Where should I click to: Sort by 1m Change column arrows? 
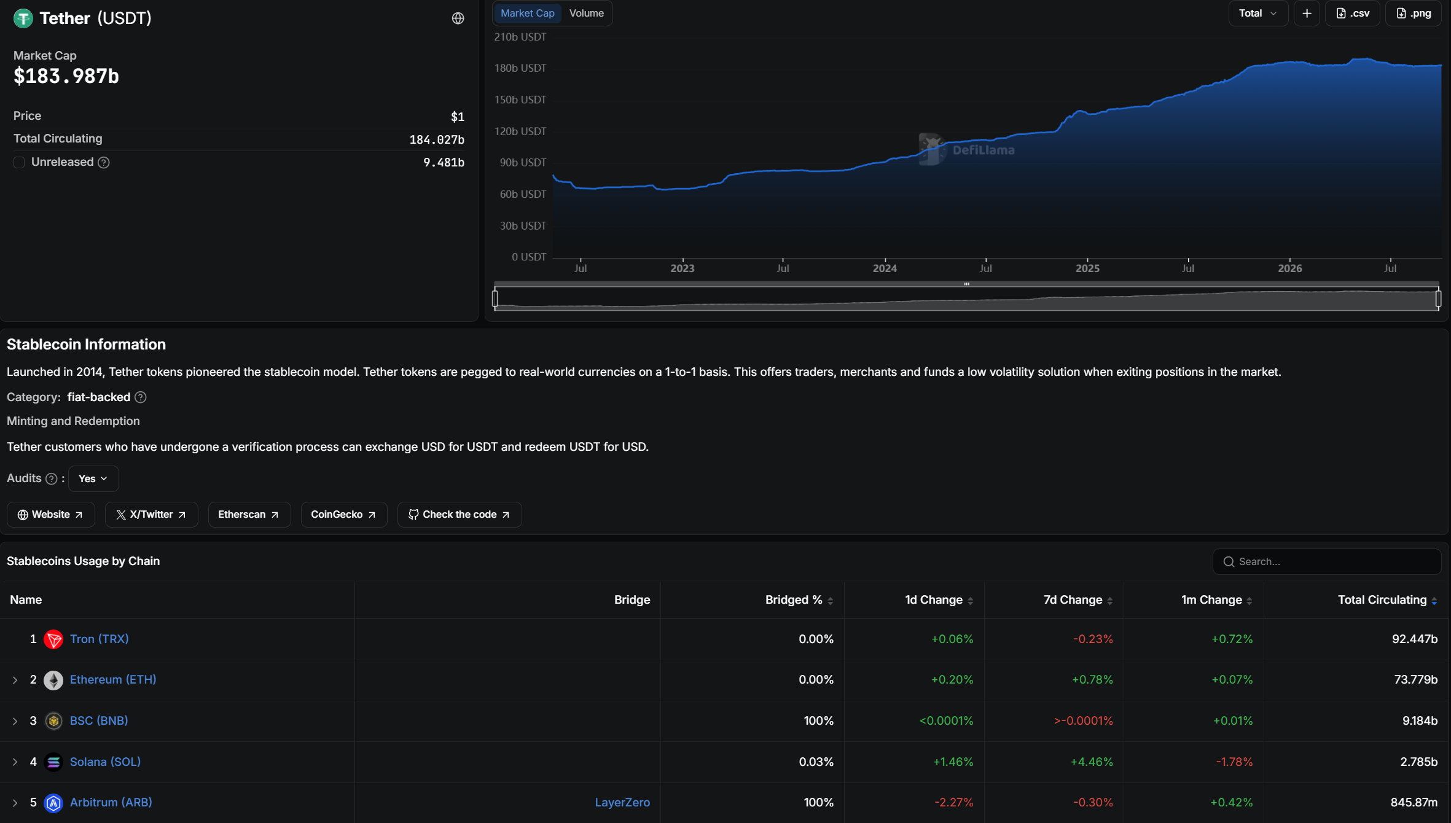point(1250,601)
